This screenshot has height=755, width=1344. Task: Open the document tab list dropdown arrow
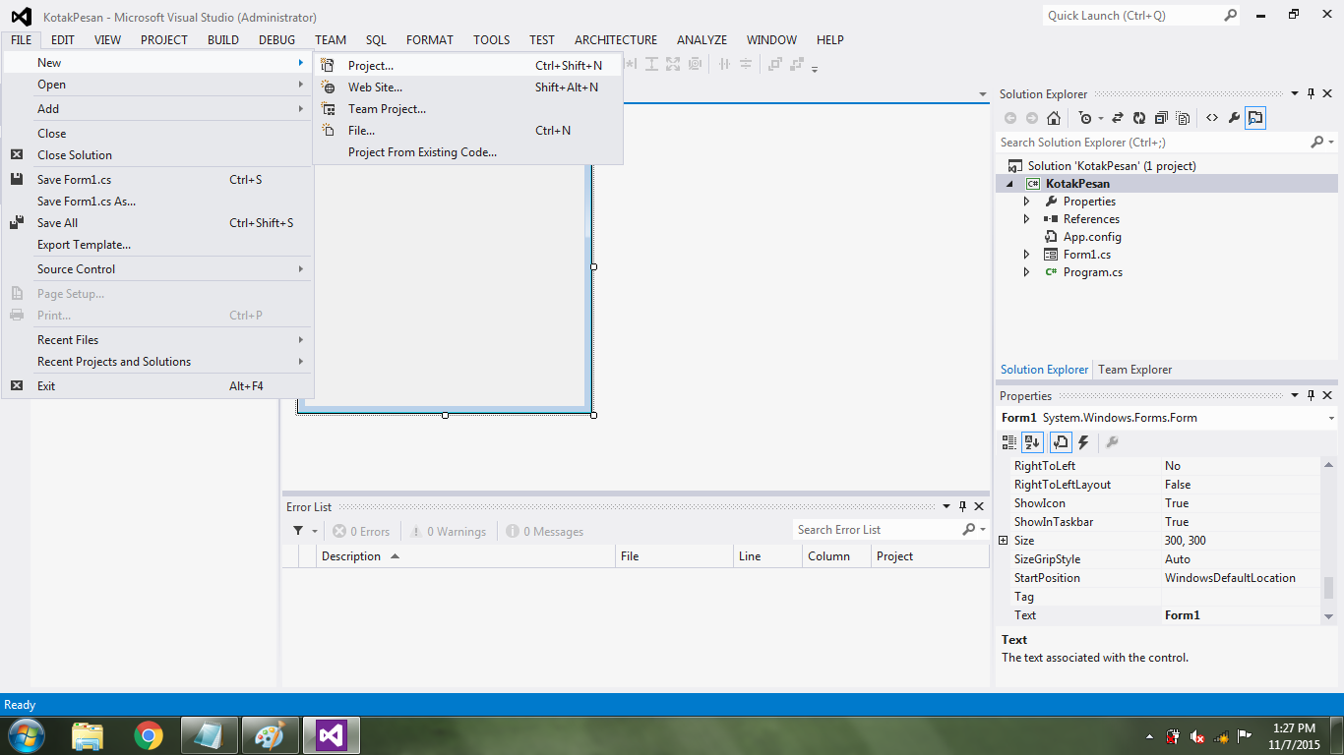[983, 95]
